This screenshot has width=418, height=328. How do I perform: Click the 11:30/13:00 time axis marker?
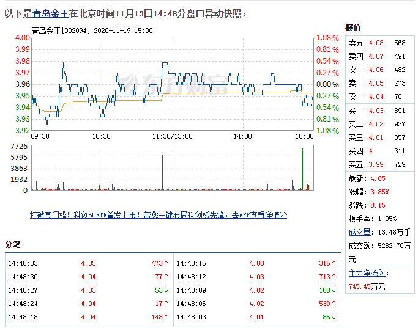[173, 136]
